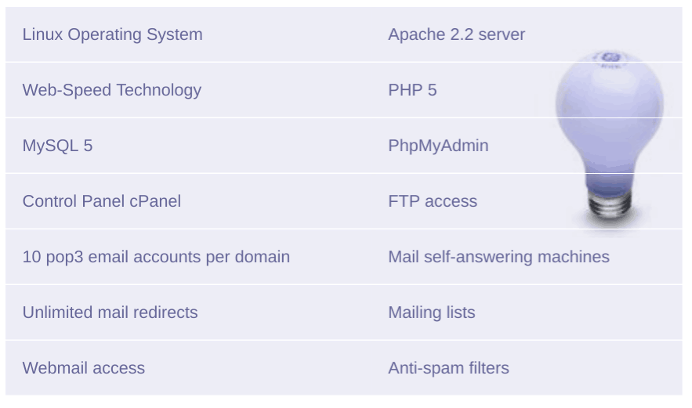Click the word Technology in second row

159,90
